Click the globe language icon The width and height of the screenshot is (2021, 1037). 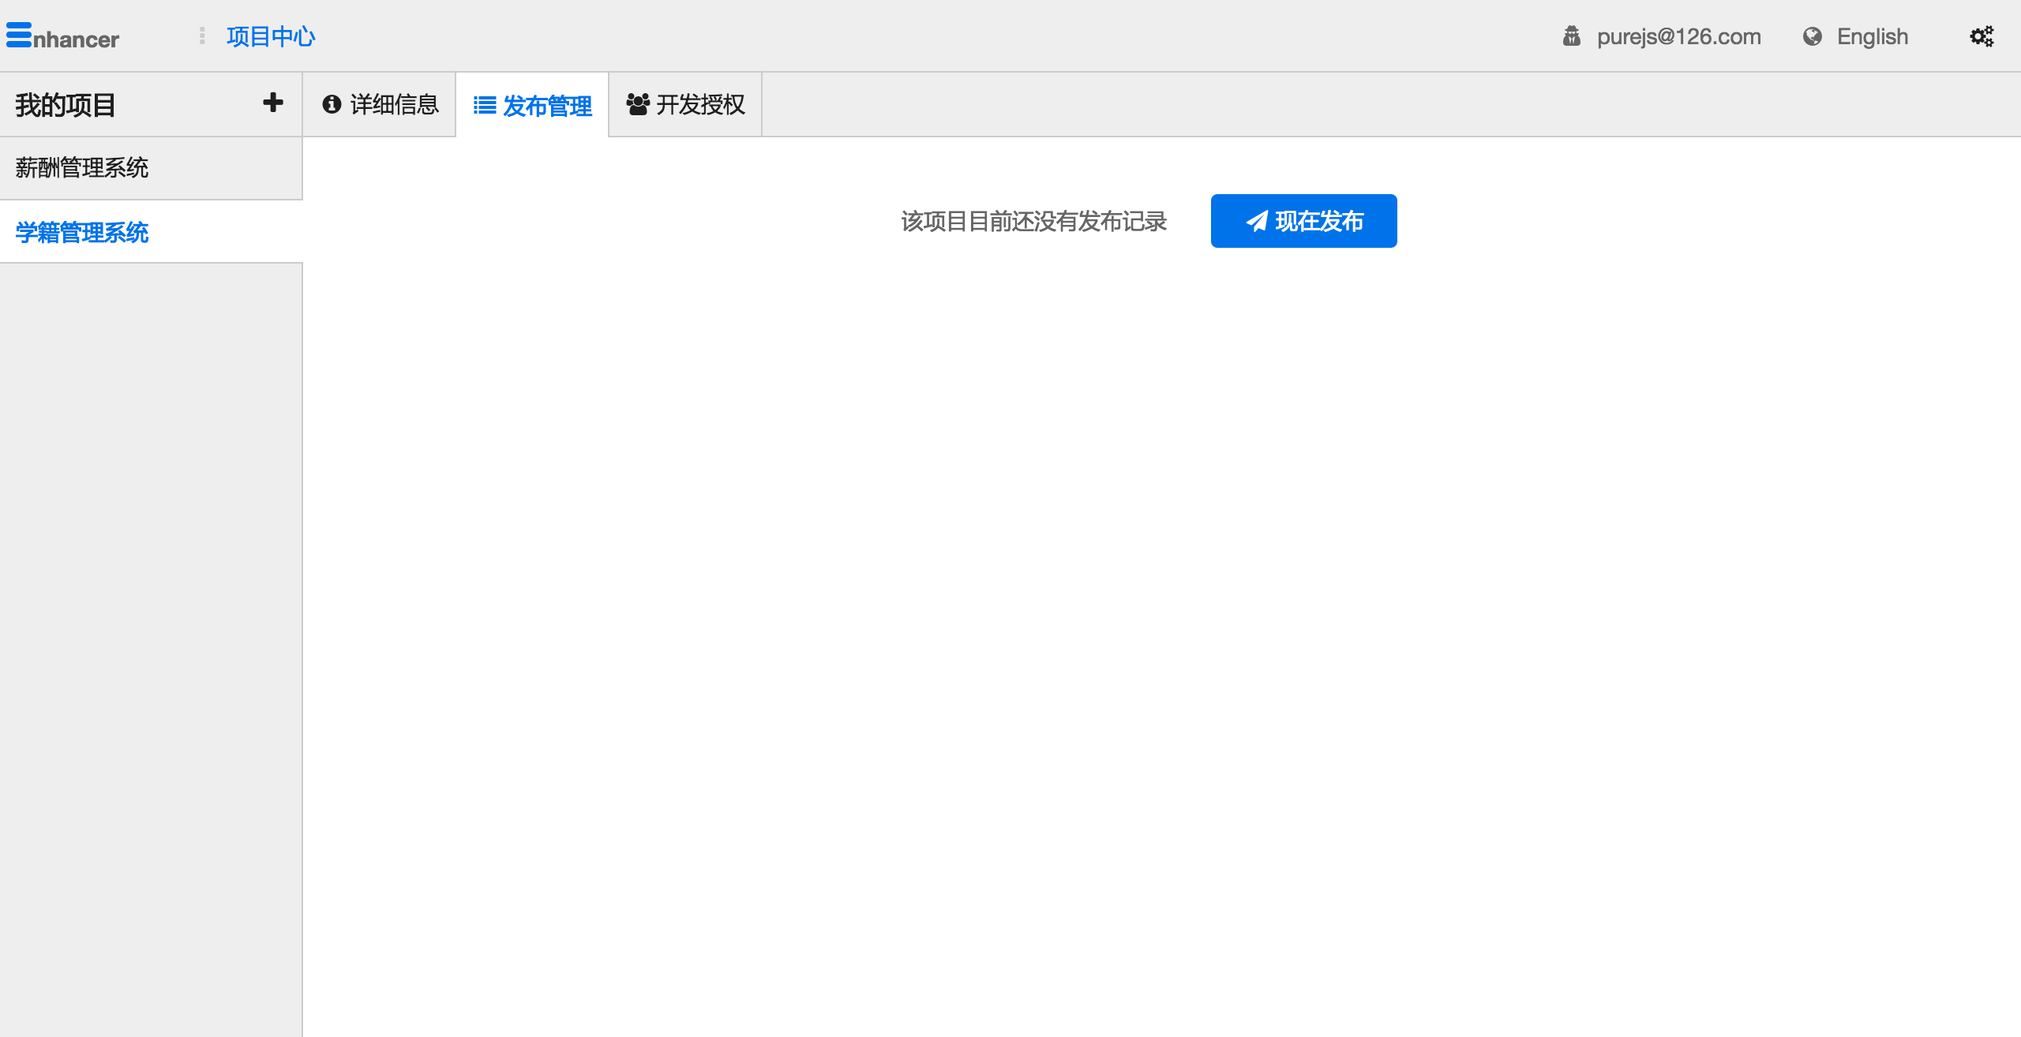click(x=1813, y=36)
